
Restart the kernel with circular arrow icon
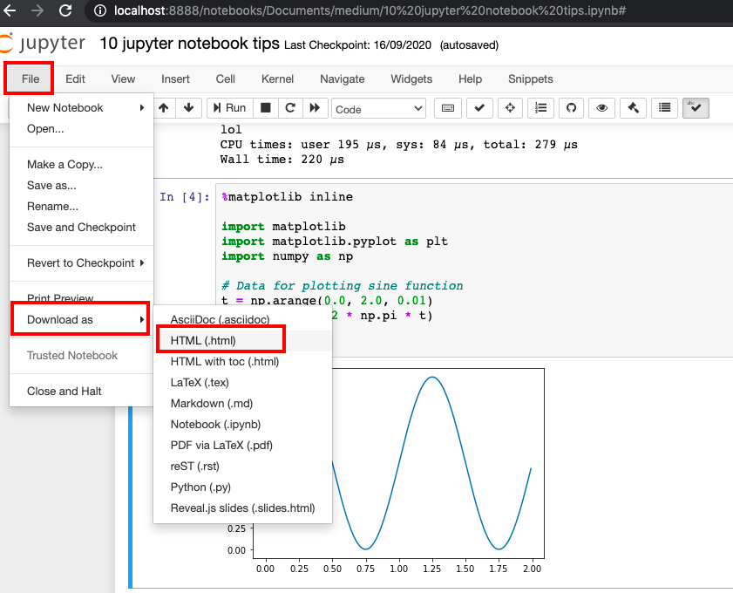[x=290, y=108]
